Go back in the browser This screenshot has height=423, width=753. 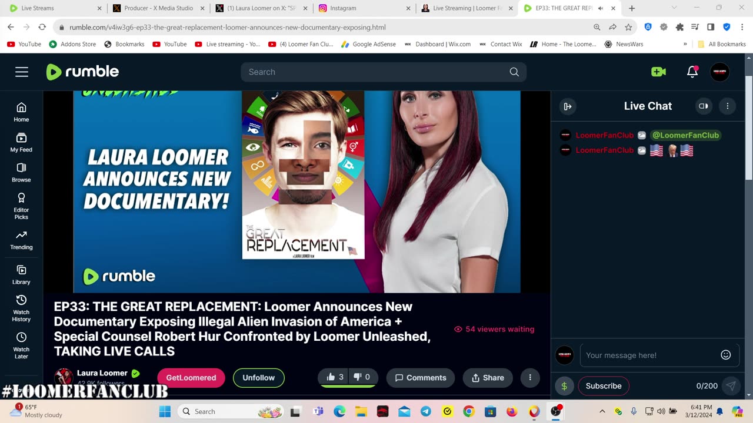[11, 27]
